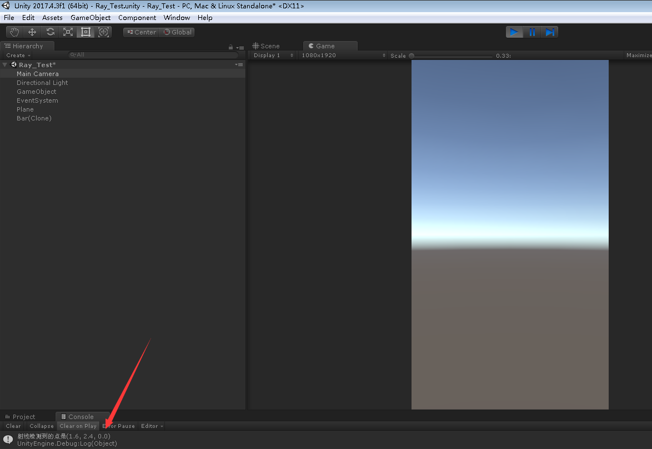Open the Display 1 dropdown
The height and width of the screenshot is (449, 652).
click(273, 56)
